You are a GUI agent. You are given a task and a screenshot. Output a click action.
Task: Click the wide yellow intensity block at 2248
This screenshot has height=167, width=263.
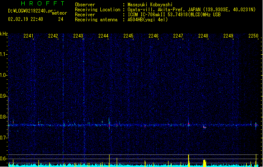point(204,163)
